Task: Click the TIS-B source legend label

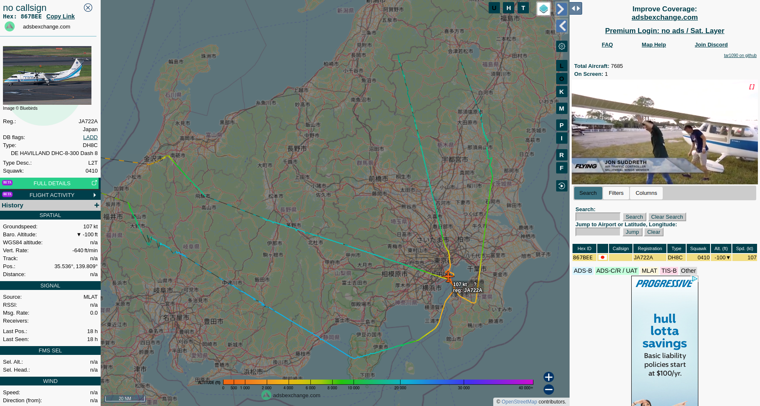Action: pos(669,271)
